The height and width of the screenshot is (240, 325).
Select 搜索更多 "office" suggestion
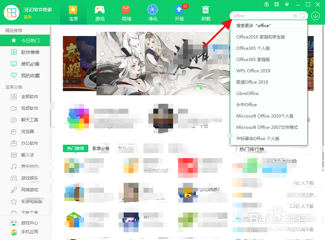pyautogui.click(x=269, y=26)
